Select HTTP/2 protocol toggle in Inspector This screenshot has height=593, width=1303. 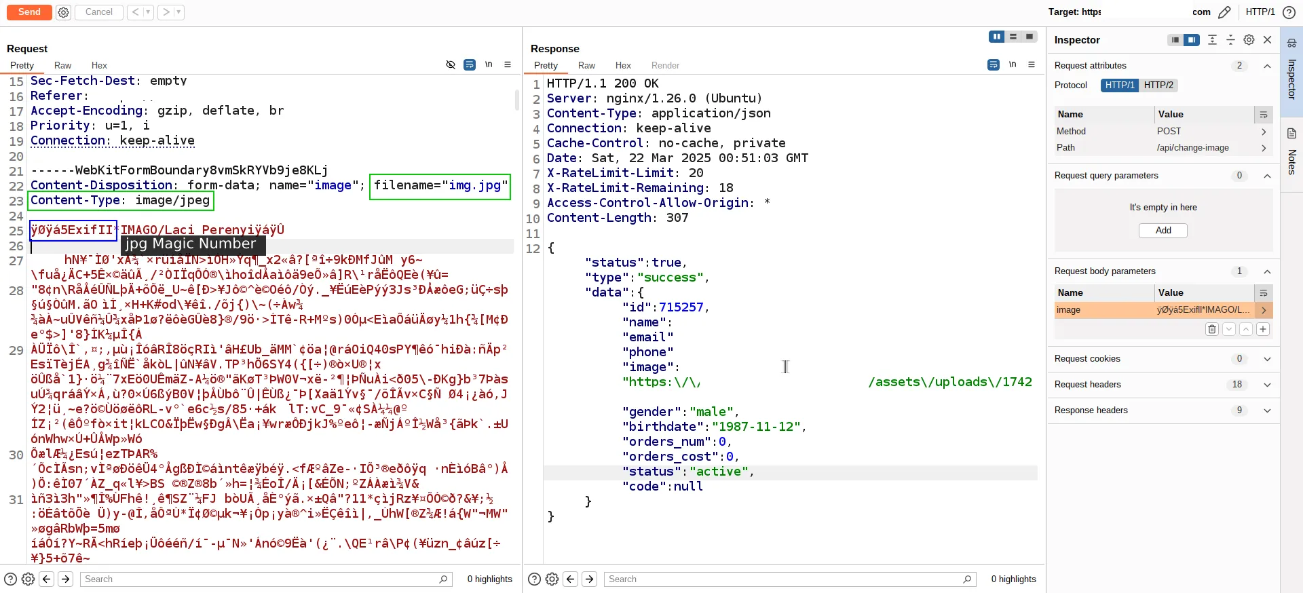click(1158, 85)
